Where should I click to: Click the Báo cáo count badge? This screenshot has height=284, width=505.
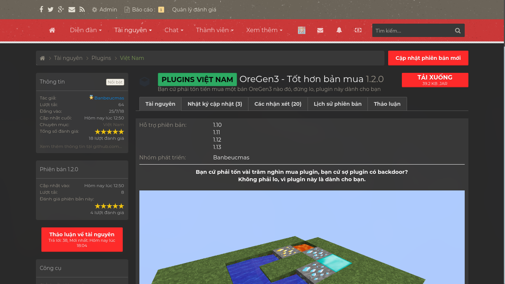161,10
